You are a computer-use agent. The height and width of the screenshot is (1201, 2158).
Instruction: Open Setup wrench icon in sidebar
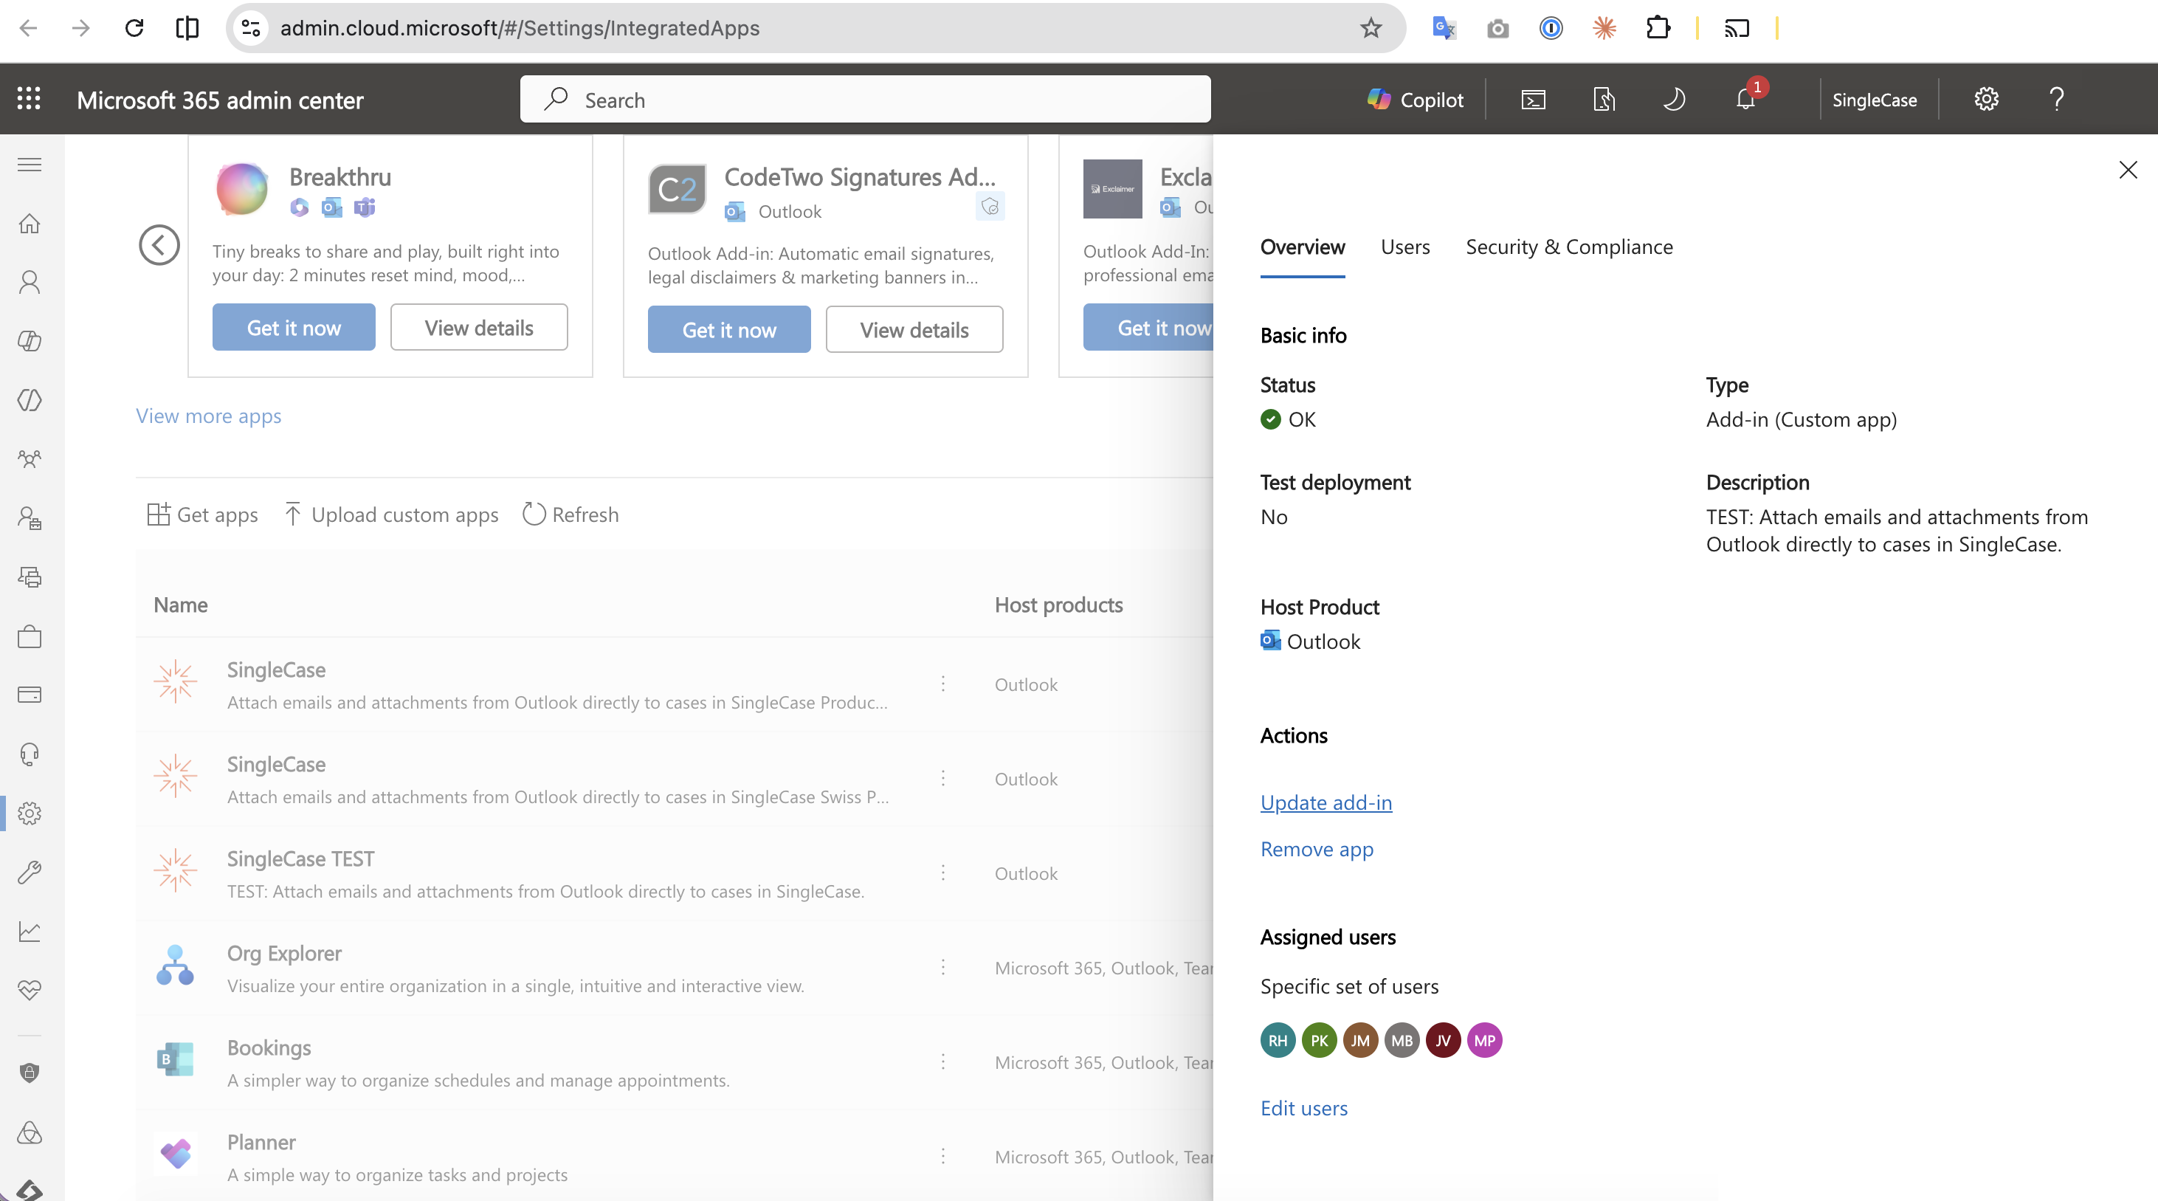30,873
